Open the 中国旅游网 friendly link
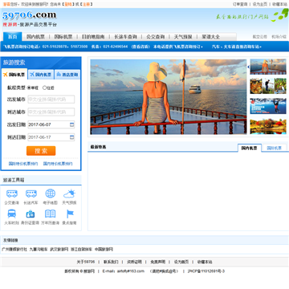 tap(104, 249)
